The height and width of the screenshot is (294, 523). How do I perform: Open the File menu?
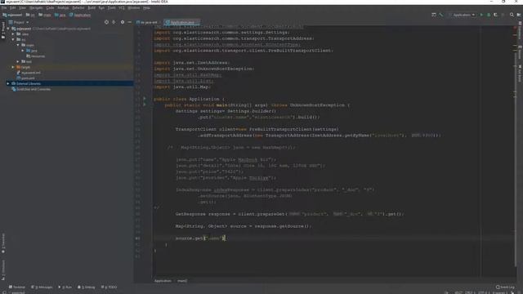(x=4, y=7)
